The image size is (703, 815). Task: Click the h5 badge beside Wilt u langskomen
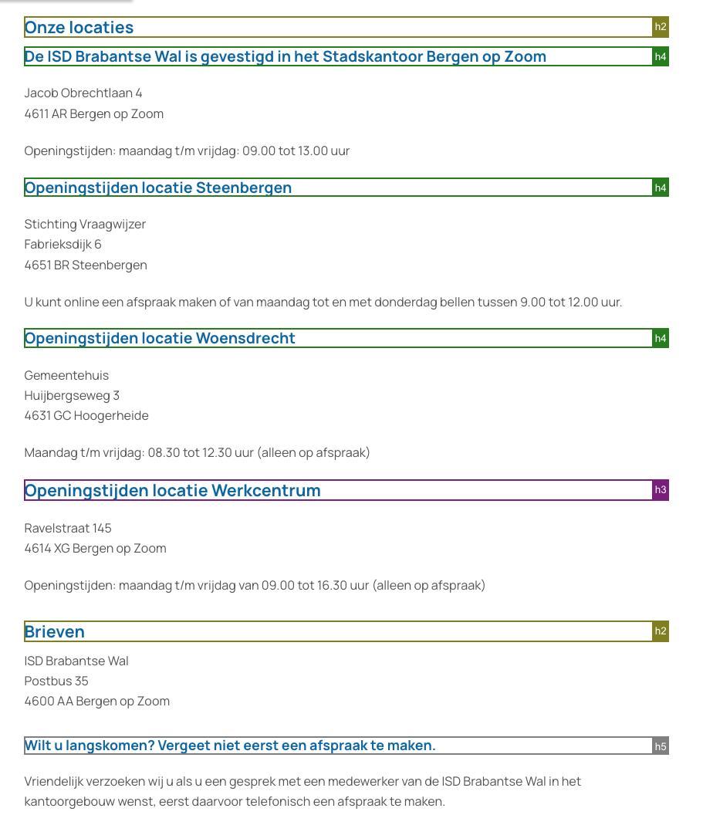click(x=660, y=746)
